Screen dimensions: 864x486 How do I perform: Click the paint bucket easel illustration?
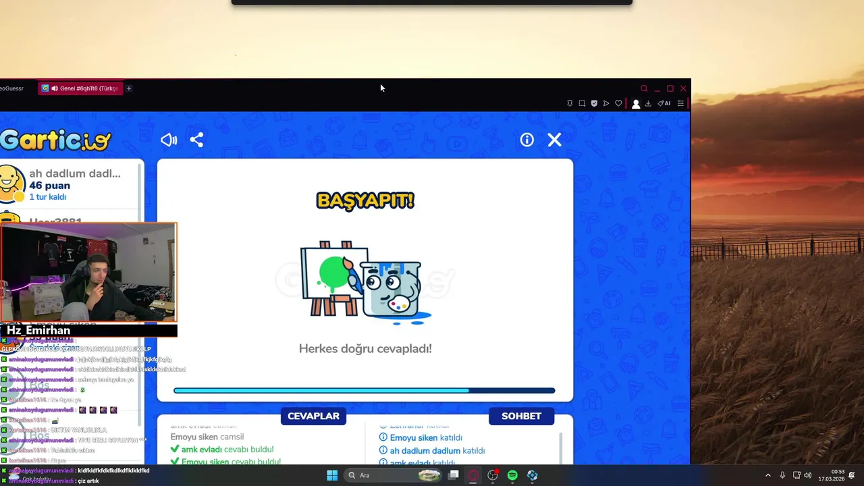365,282
